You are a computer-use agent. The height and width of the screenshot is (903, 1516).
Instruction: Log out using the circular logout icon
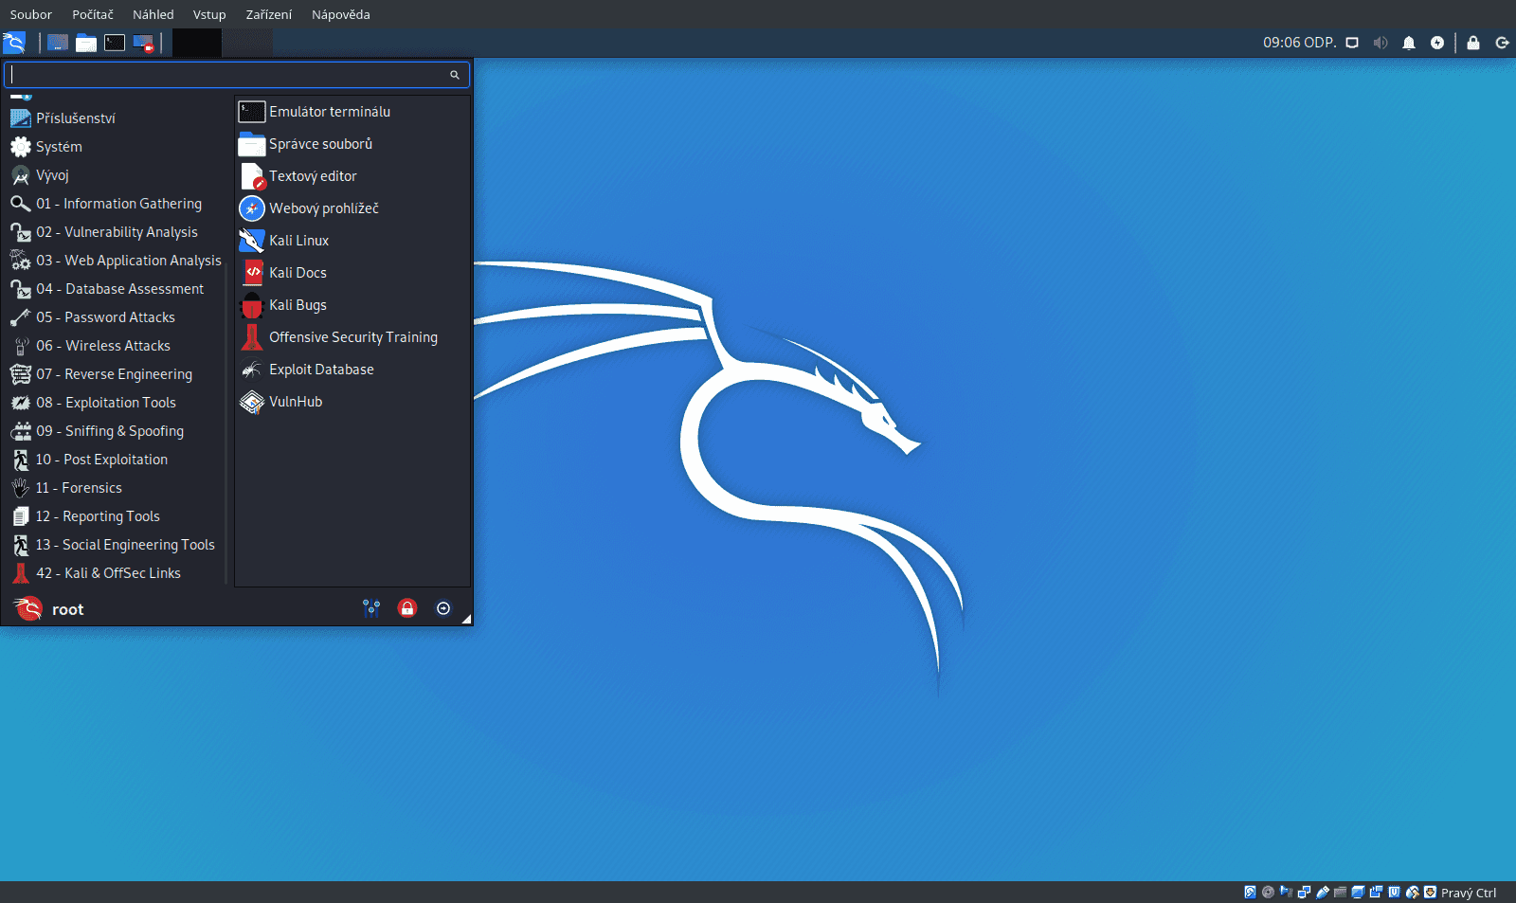pyautogui.click(x=442, y=608)
